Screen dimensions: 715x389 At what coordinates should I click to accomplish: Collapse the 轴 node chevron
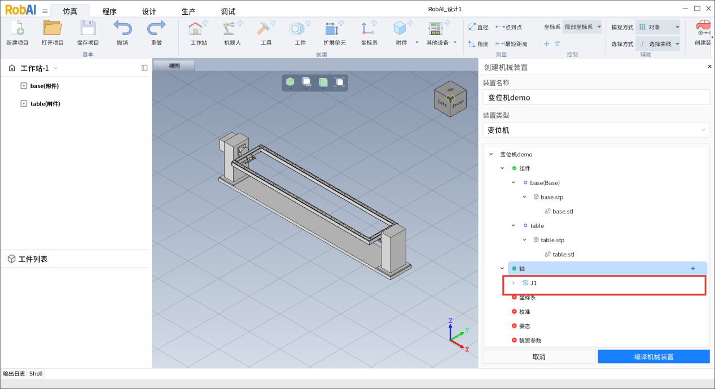502,269
